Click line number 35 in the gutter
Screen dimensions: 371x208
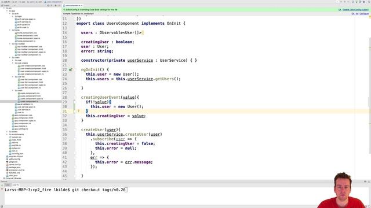(x=64, y=129)
